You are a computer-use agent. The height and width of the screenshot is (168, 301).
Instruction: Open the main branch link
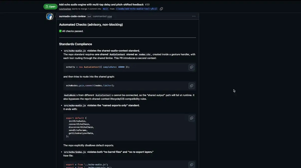coord(105,9)
